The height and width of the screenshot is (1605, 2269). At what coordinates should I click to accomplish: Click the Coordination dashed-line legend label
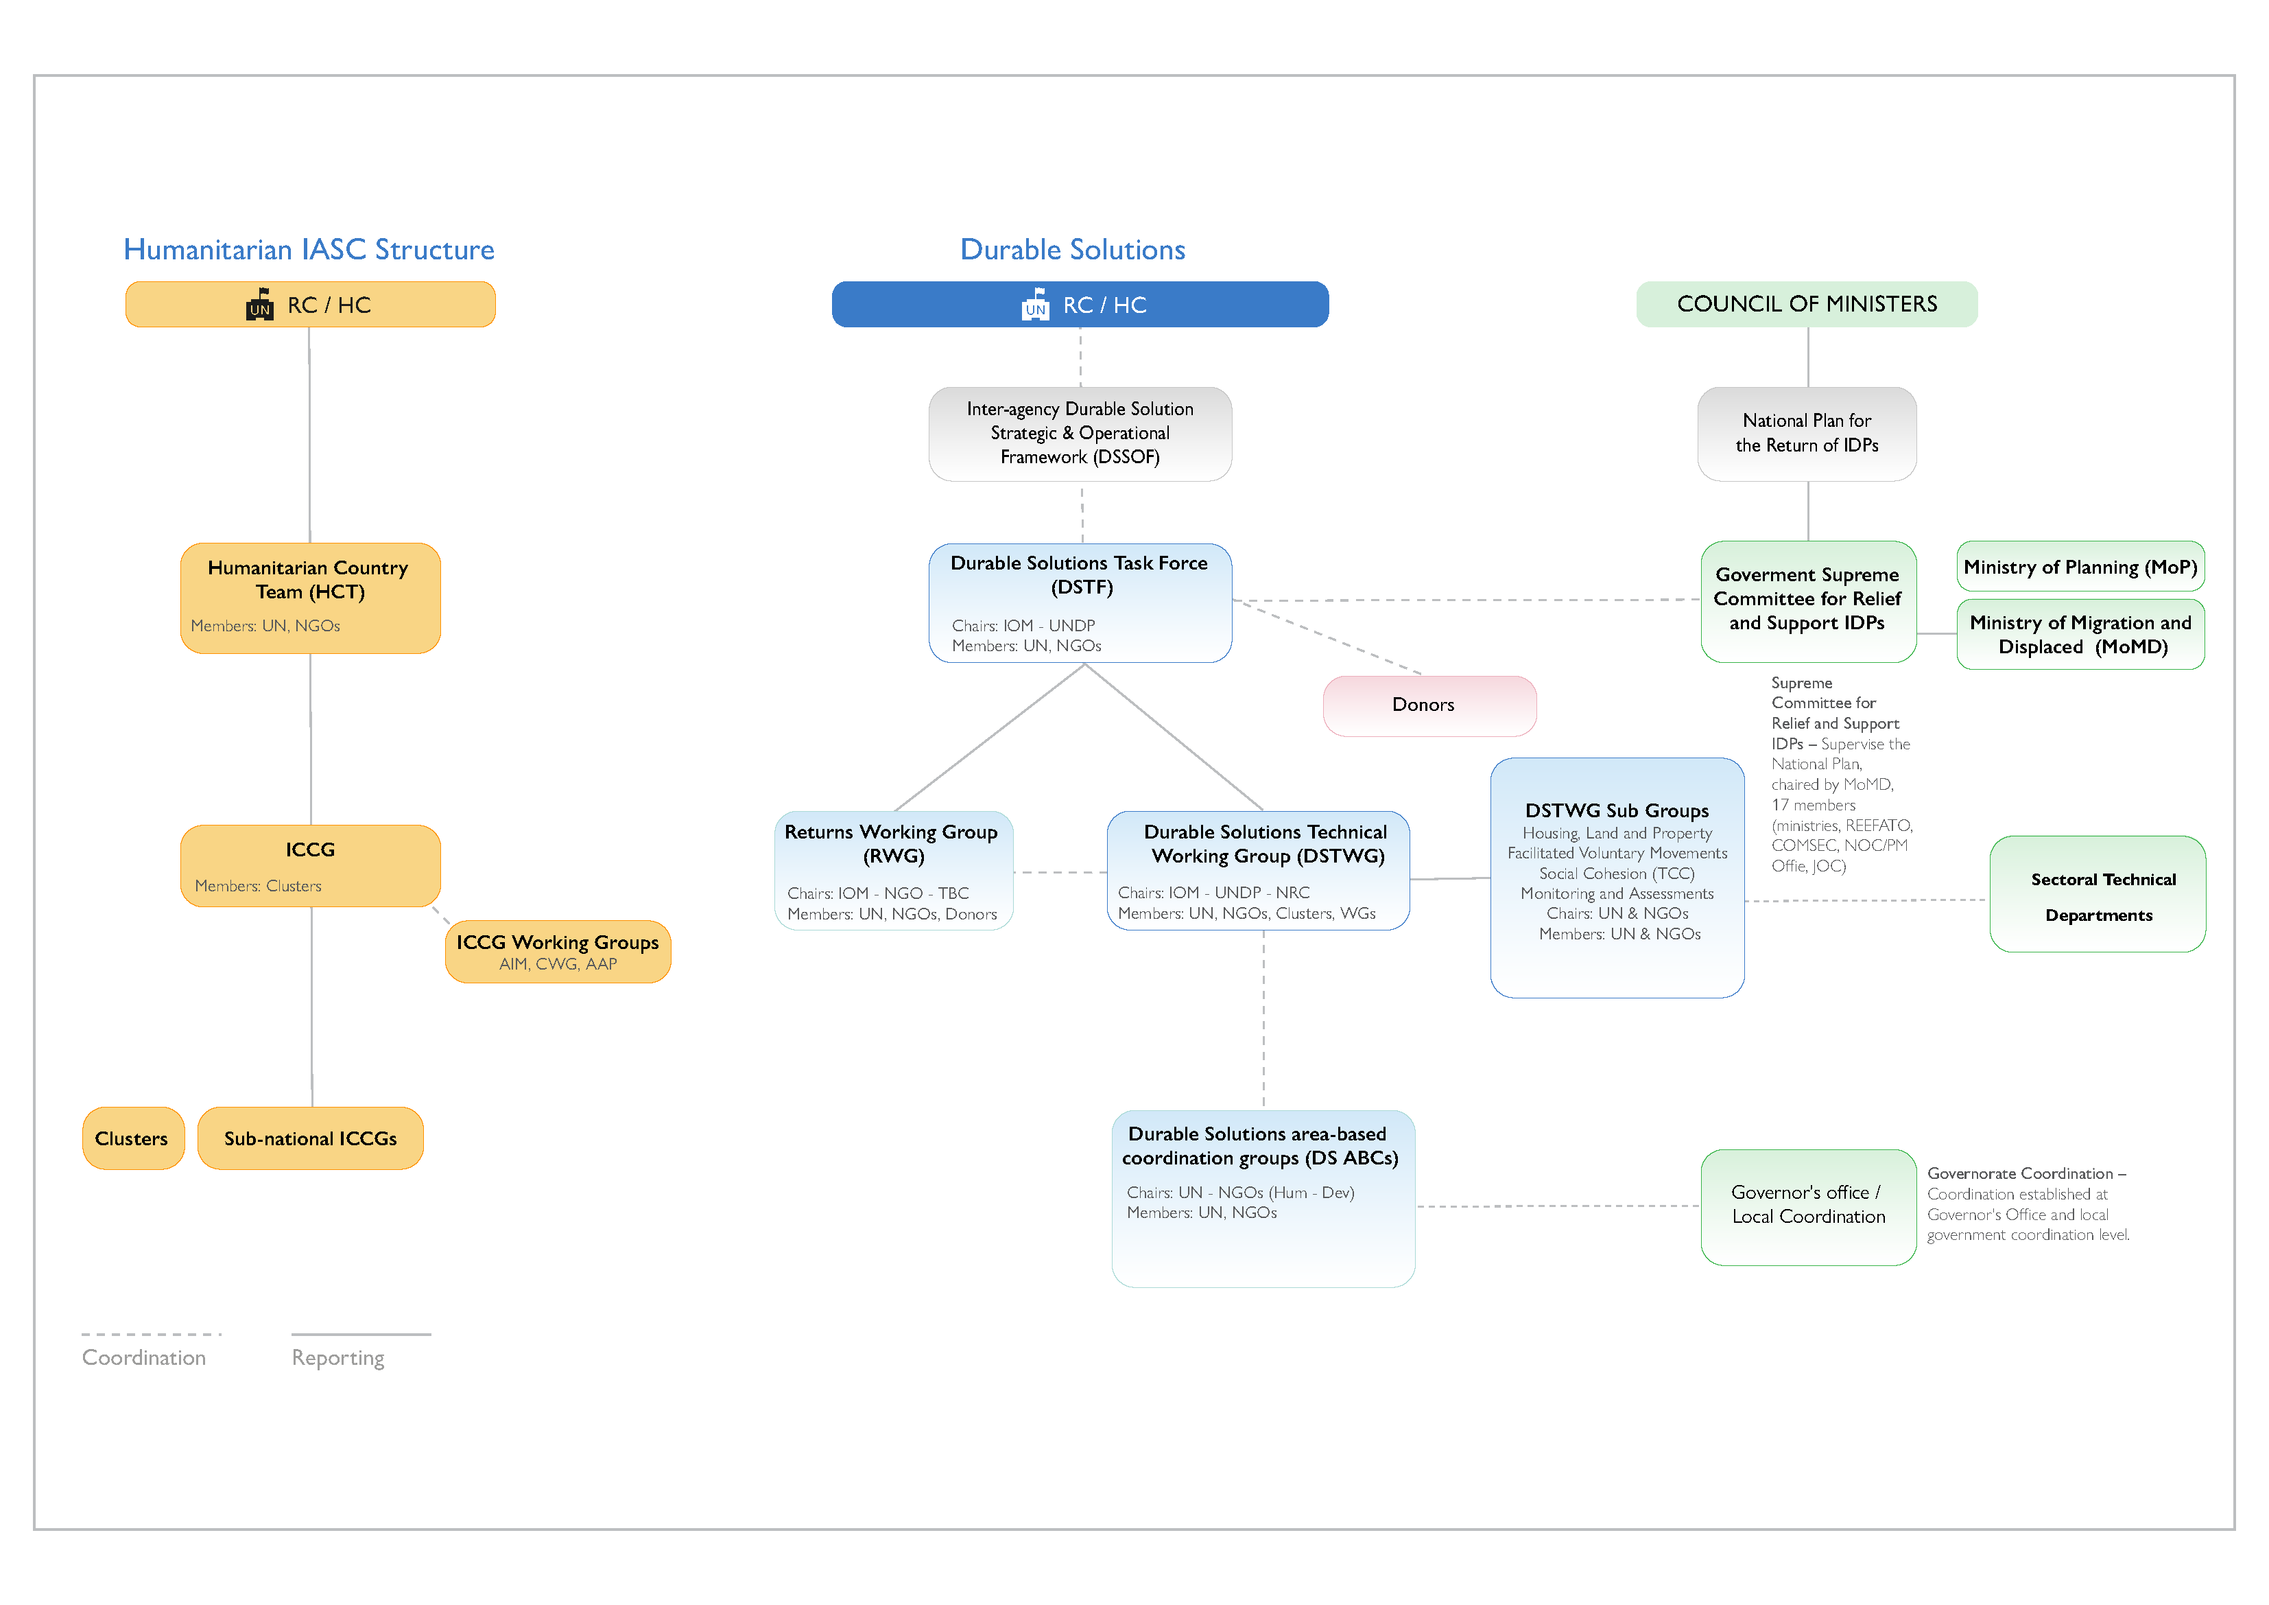tap(144, 1357)
